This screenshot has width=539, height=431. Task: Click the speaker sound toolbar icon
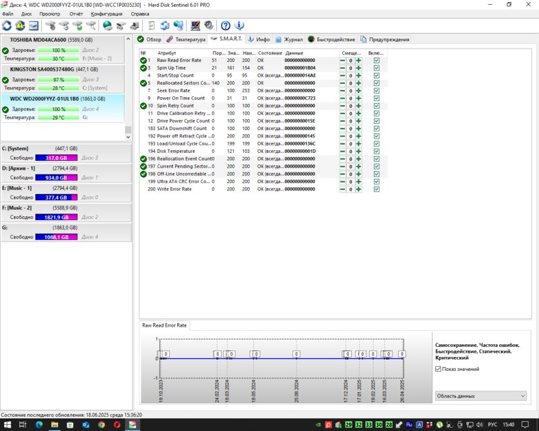point(208,26)
